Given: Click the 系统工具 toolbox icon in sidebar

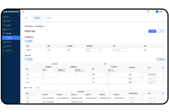Looking at the screenshot, I should point(4,29).
